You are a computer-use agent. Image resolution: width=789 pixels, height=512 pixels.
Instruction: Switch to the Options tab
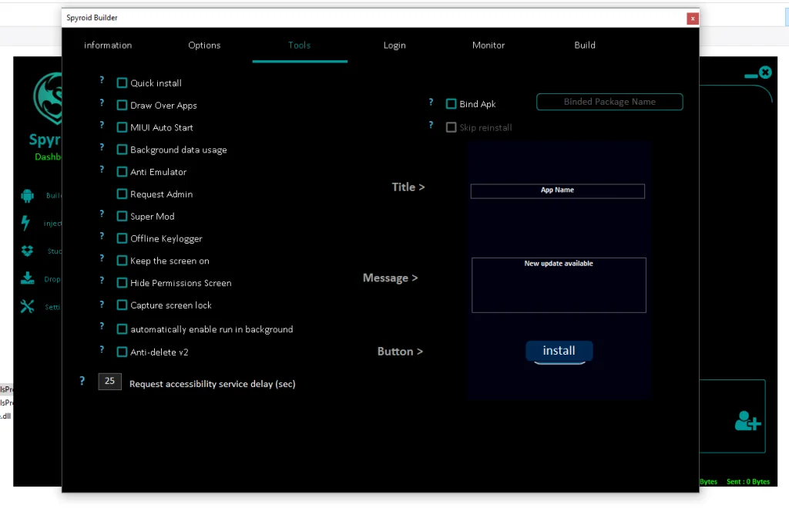(204, 45)
